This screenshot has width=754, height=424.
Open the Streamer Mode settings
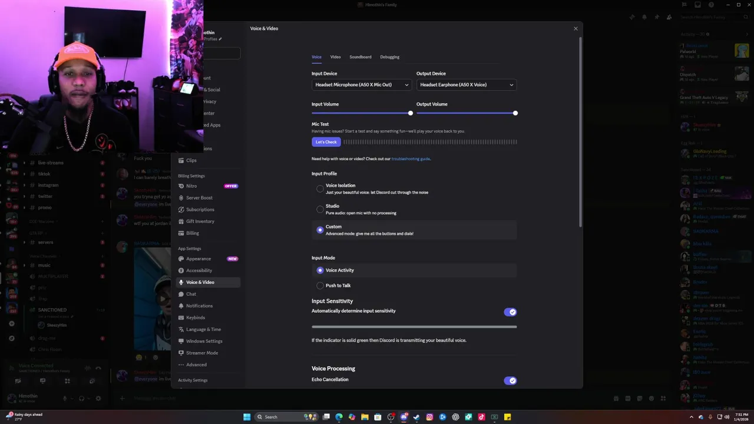207,353
